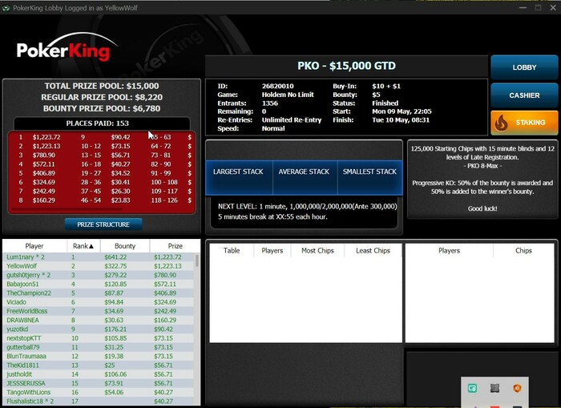
Task: Click the Places Paid: 153 bar
Action: click(102, 123)
